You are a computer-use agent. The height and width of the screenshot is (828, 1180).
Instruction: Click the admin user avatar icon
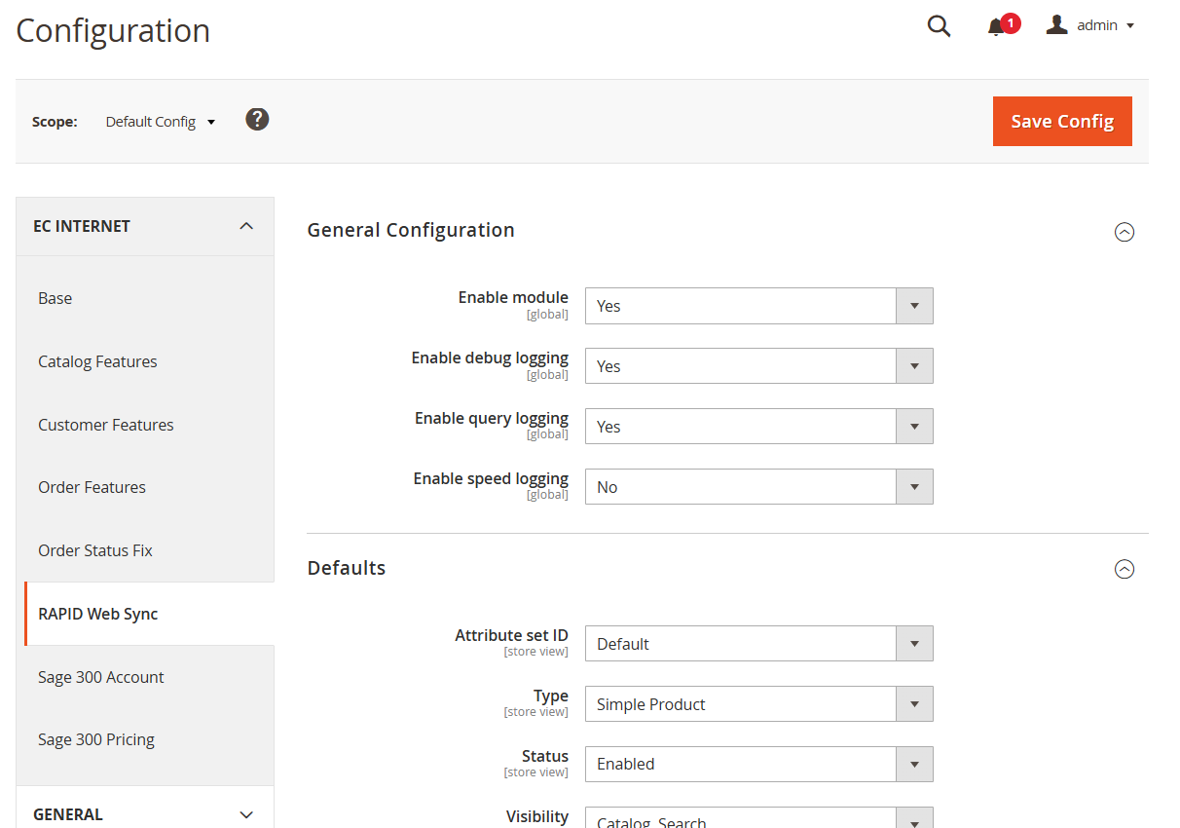pyautogui.click(x=1056, y=25)
